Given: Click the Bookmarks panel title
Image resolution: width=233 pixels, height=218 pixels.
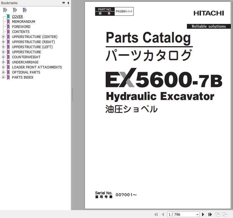Looking at the screenshot, I should coord(9,3).
